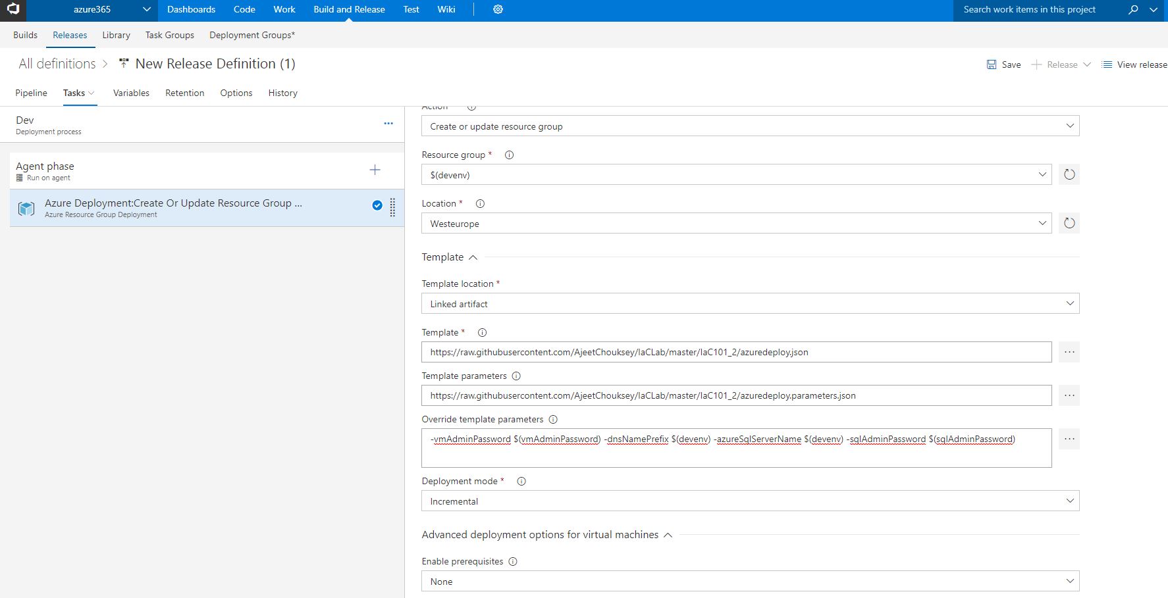Go to Task Groups
This screenshot has height=598, width=1168.
click(x=170, y=35)
